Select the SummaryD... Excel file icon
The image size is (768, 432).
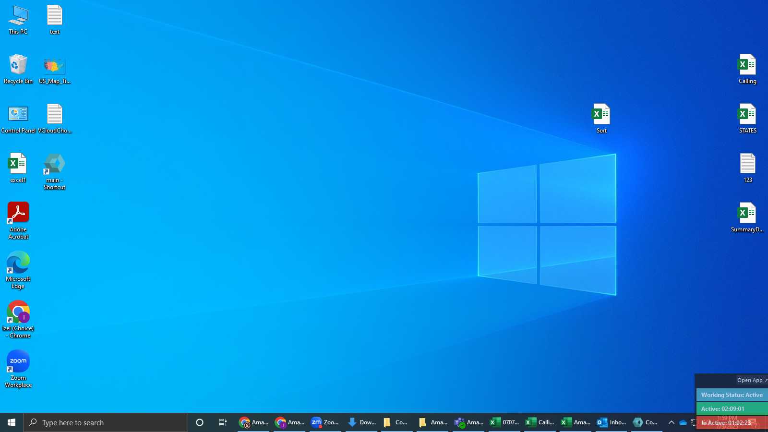click(x=747, y=218)
